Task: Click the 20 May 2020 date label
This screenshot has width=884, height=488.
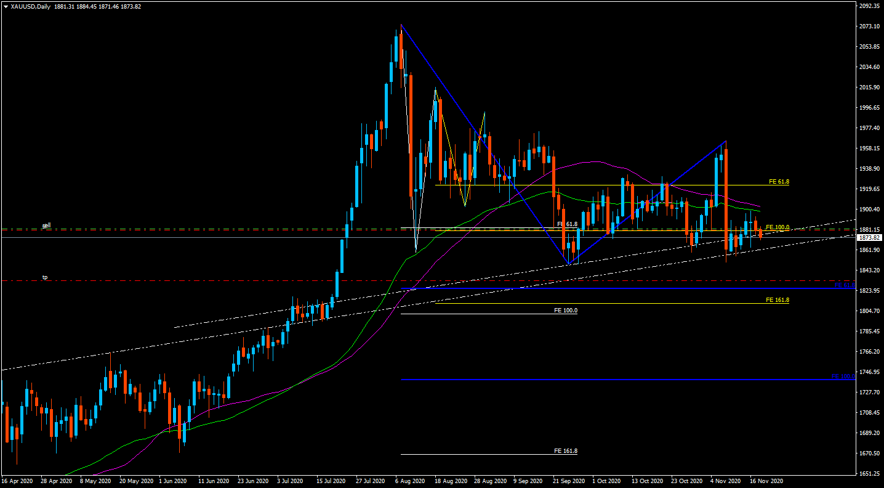Action: pos(136,480)
